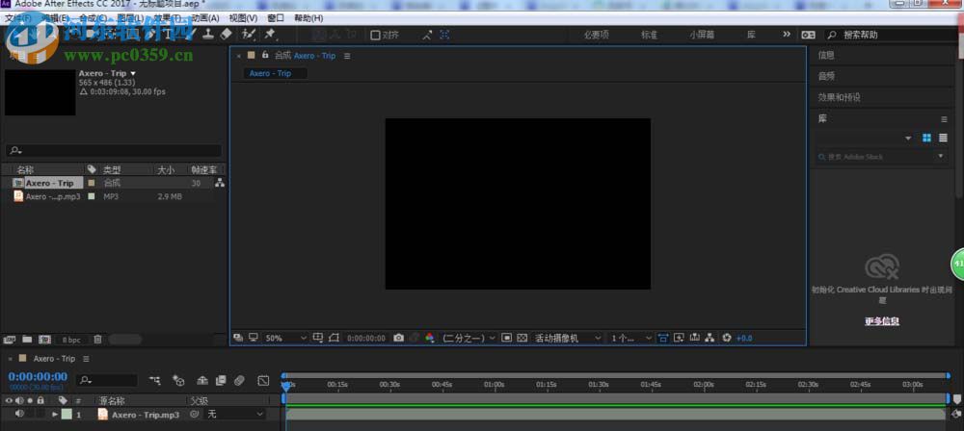Select the Puppet Pin tool
This screenshot has width=964, height=431.
tap(270, 34)
